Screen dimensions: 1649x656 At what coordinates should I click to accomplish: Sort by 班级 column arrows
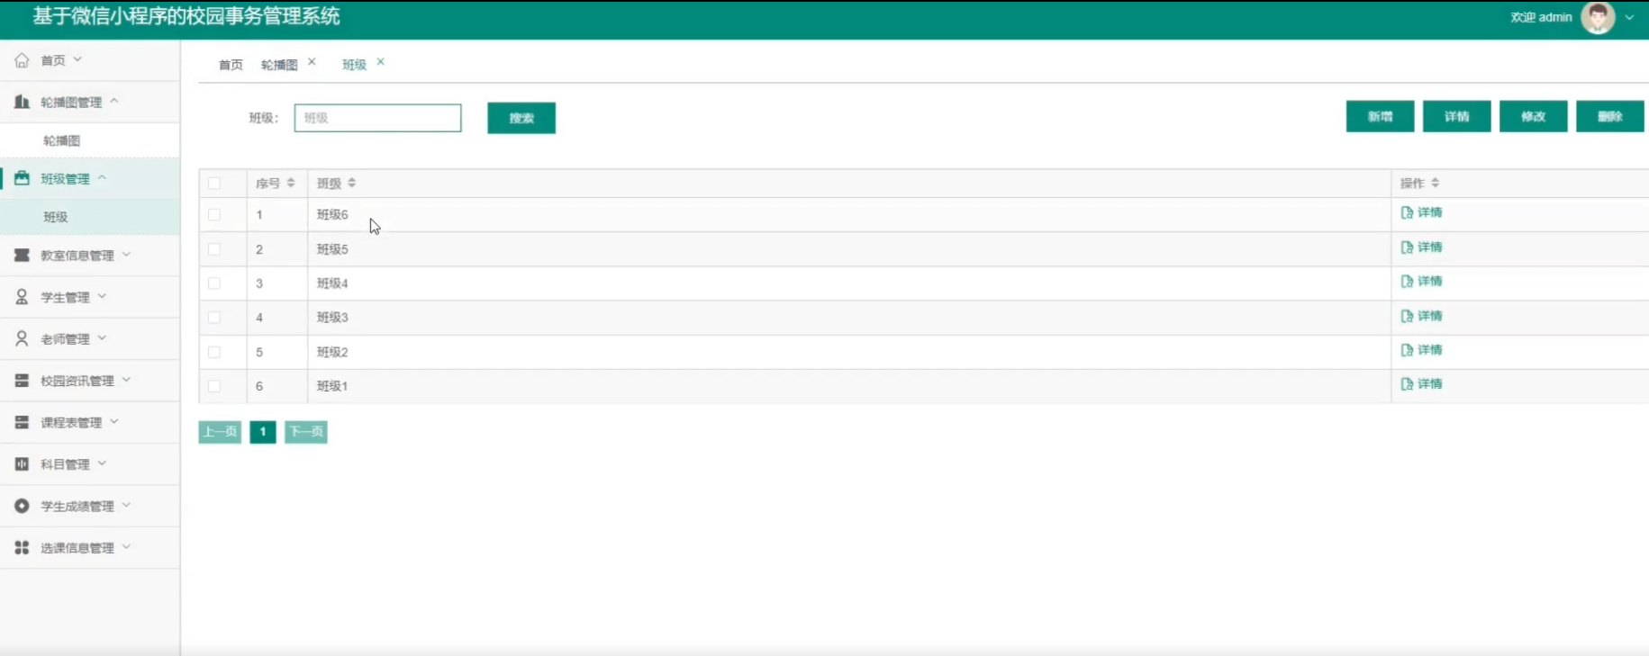pos(352,183)
